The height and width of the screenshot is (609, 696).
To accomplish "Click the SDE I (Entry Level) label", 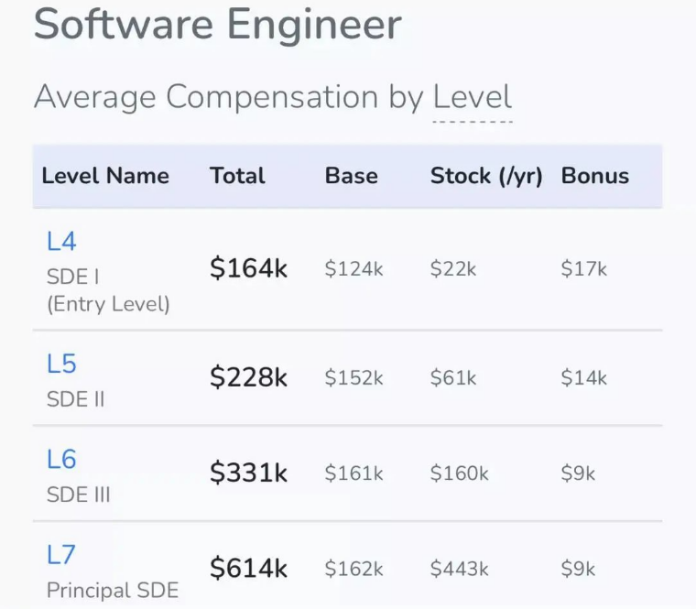I will click(108, 291).
